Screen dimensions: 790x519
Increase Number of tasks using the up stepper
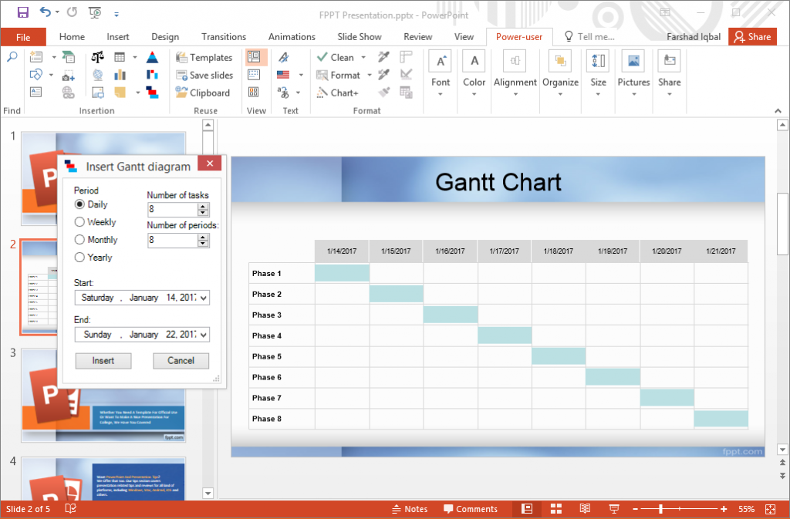point(202,206)
